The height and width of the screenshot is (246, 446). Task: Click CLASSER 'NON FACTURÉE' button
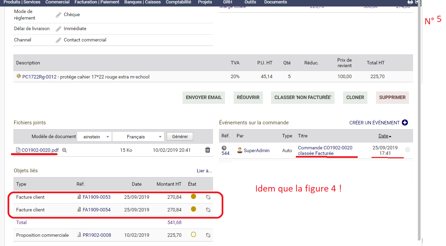(x=303, y=97)
